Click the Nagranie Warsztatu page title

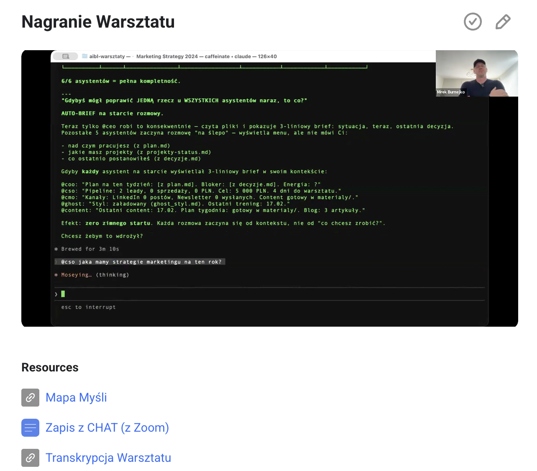click(98, 22)
